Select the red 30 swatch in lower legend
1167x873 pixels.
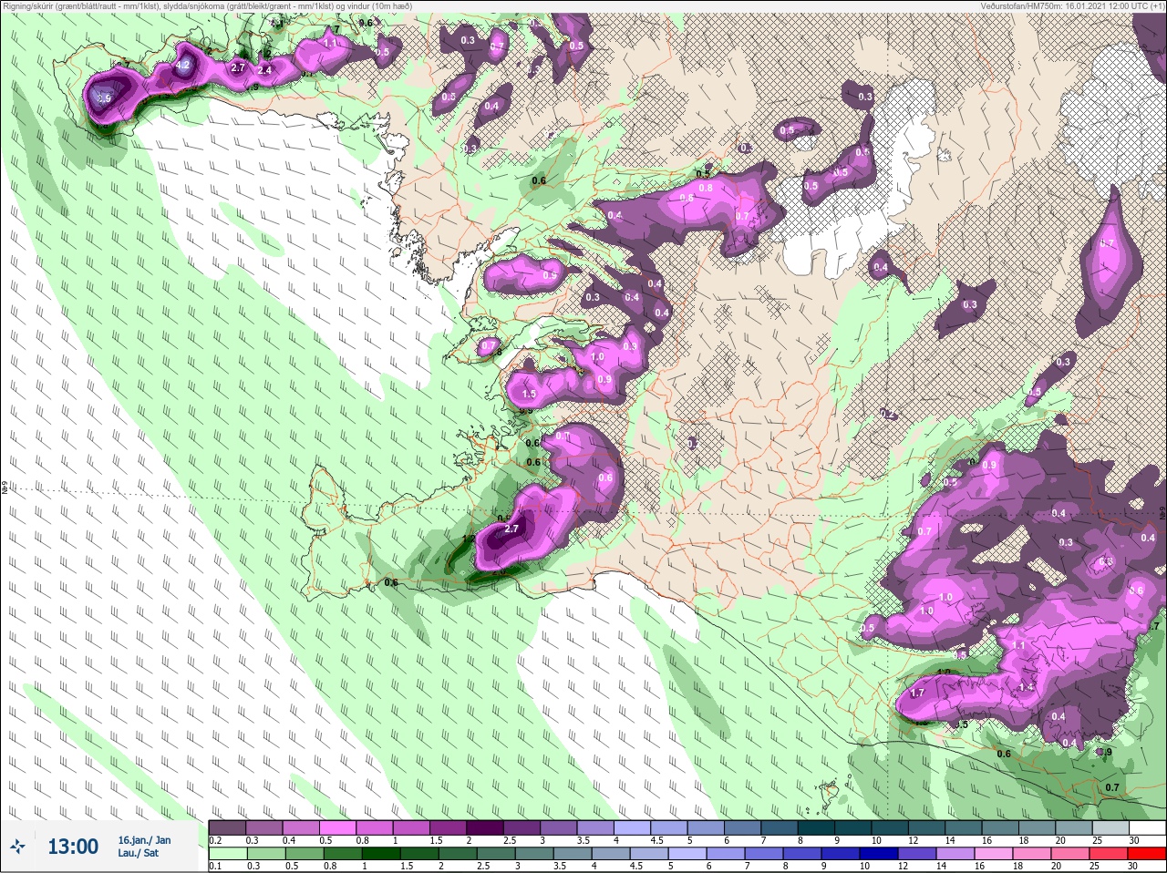tap(1146, 854)
